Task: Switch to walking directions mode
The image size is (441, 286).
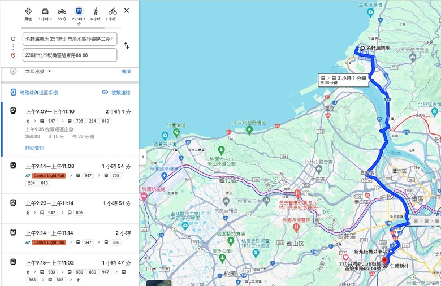Action: (x=96, y=11)
